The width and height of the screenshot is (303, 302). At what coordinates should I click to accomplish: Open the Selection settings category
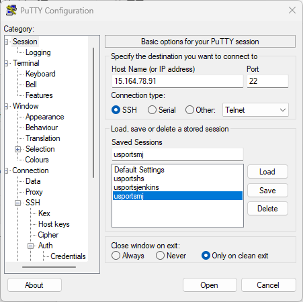40,149
